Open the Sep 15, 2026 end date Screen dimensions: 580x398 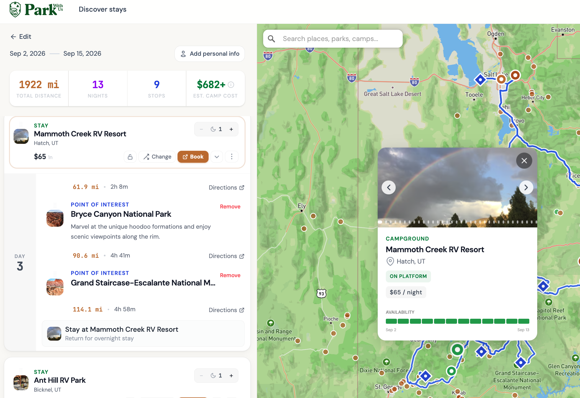tap(82, 53)
